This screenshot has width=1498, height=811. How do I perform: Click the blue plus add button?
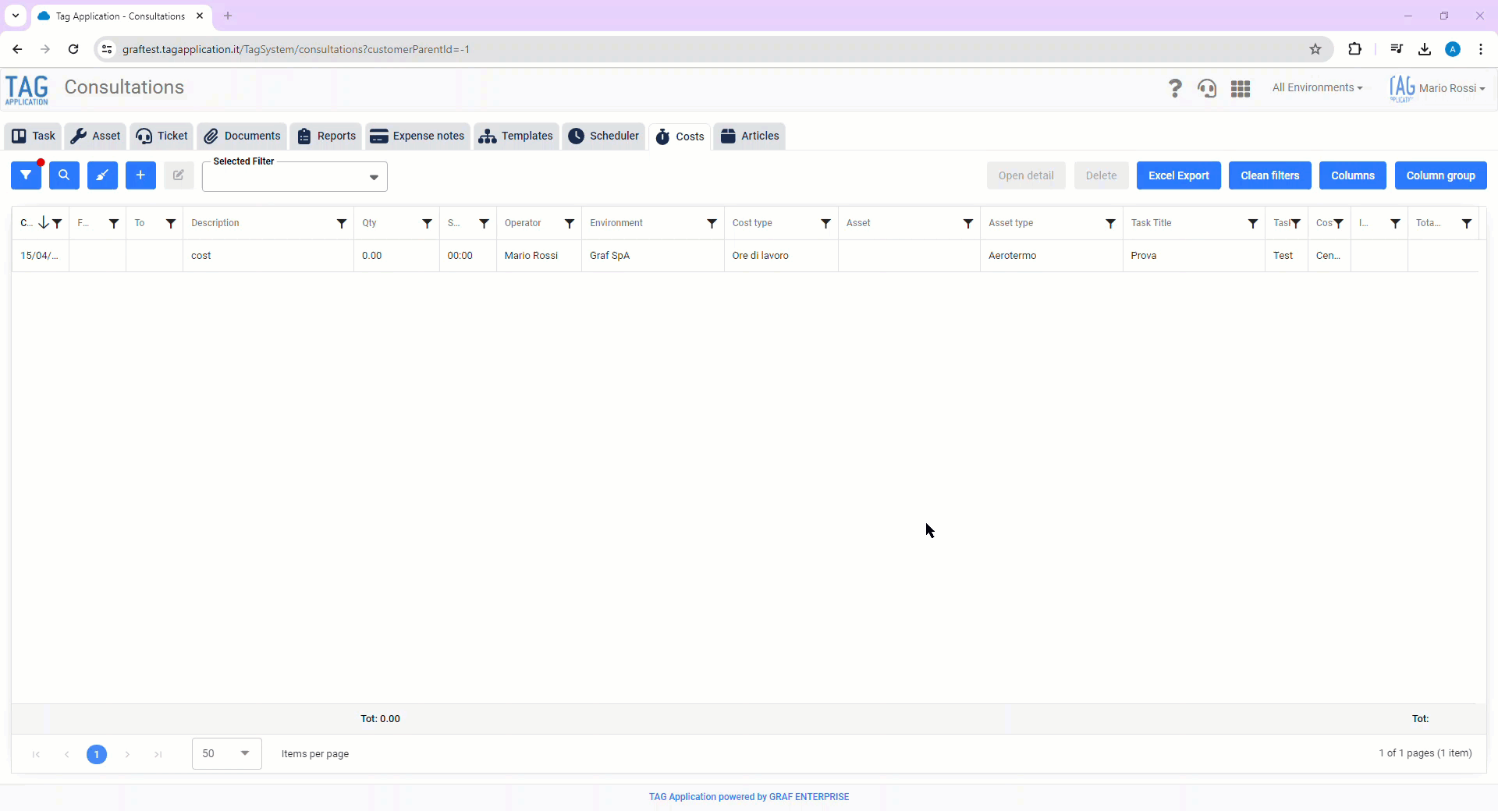pos(140,175)
